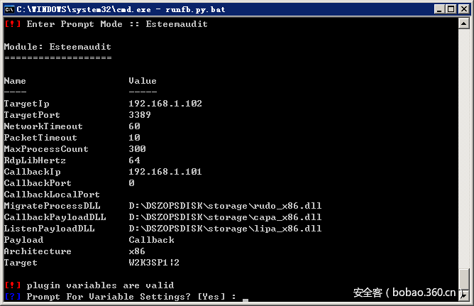Click the Module: Esteemaudit heading
This screenshot has width=474, height=306.
click(57, 47)
